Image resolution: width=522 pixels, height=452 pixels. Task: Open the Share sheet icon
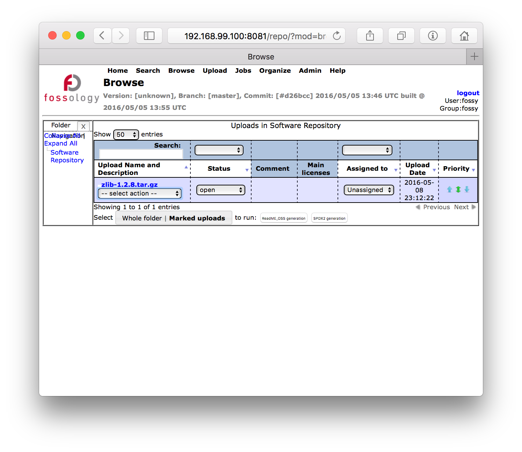pos(370,36)
